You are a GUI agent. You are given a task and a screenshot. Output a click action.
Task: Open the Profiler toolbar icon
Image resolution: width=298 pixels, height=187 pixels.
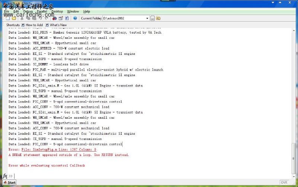tap(67, 18)
